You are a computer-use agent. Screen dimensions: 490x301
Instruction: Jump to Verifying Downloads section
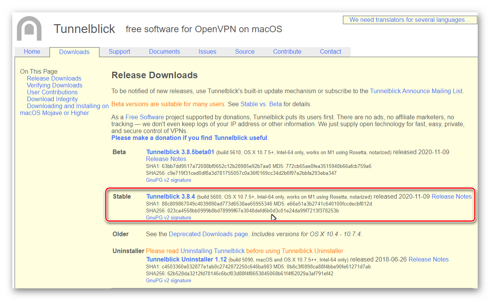click(x=55, y=86)
